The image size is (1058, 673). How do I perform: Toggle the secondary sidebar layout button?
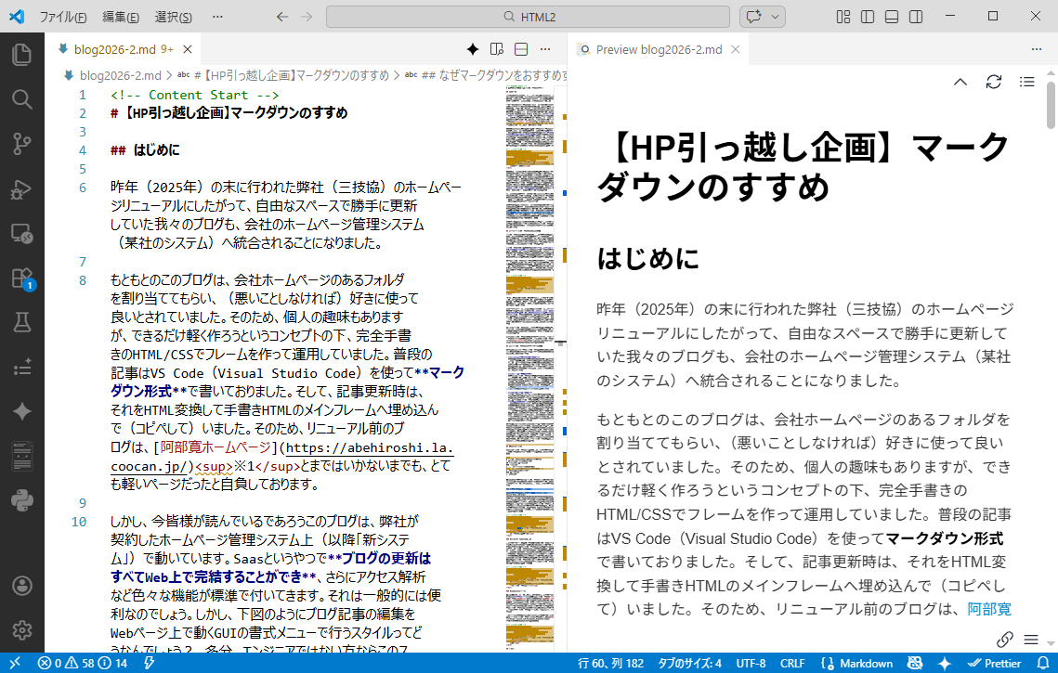click(x=916, y=17)
